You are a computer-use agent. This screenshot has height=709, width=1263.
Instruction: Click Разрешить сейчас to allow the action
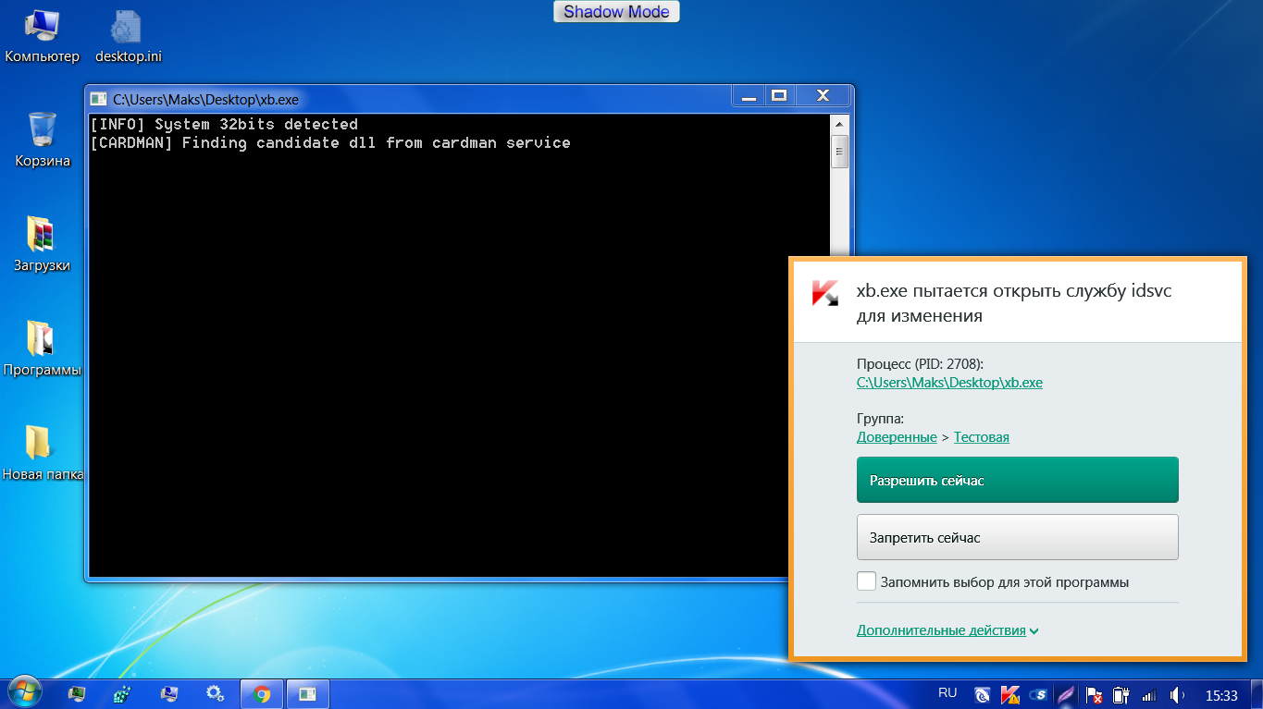tap(1018, 480)
